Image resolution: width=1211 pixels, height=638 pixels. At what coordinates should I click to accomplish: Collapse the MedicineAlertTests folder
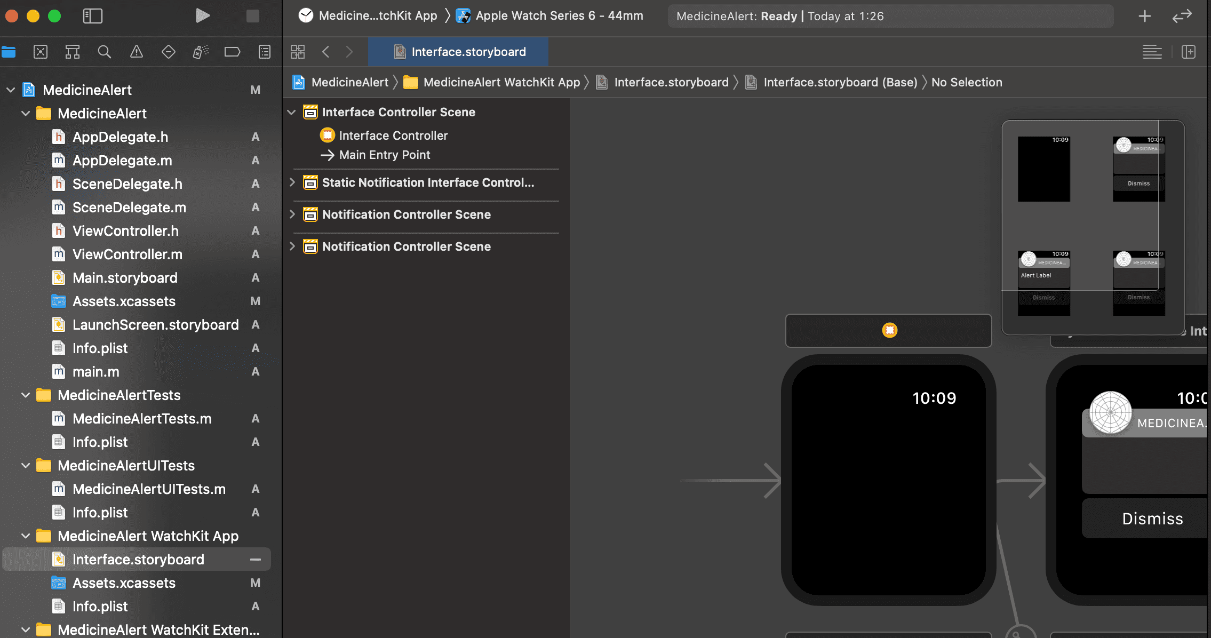tap(25, 395)
